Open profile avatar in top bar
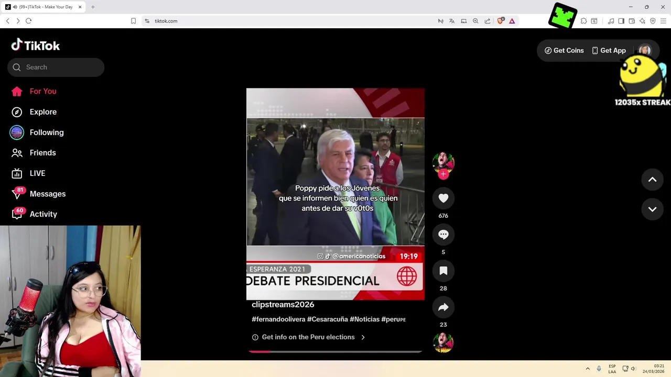Image resolution: width=671 pixels, height=377 pixels. pos(645,50)
